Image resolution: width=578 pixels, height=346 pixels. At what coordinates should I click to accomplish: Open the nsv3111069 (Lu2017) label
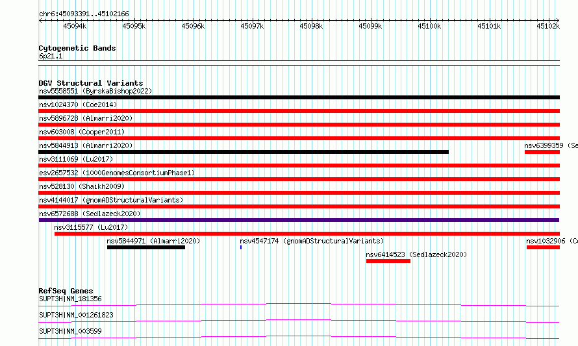(x=76, y=159)
